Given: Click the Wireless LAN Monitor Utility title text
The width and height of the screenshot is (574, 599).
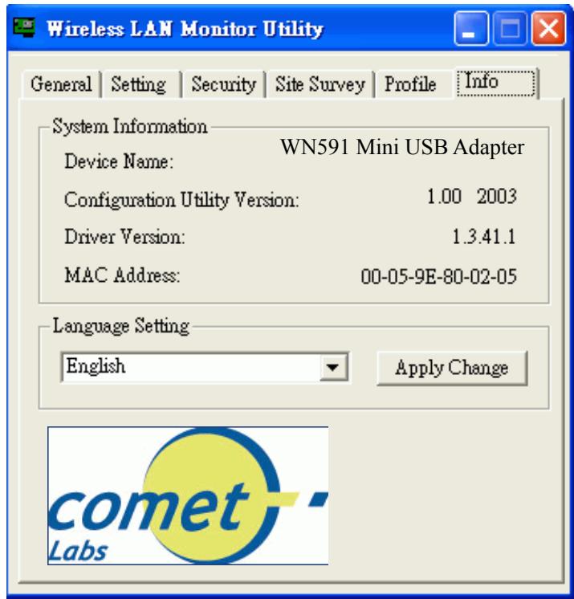Looking at the screenshot, I should 185,29.
